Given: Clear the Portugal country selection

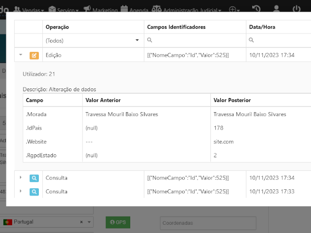Looking at the screenshot, I should point(82,222).
